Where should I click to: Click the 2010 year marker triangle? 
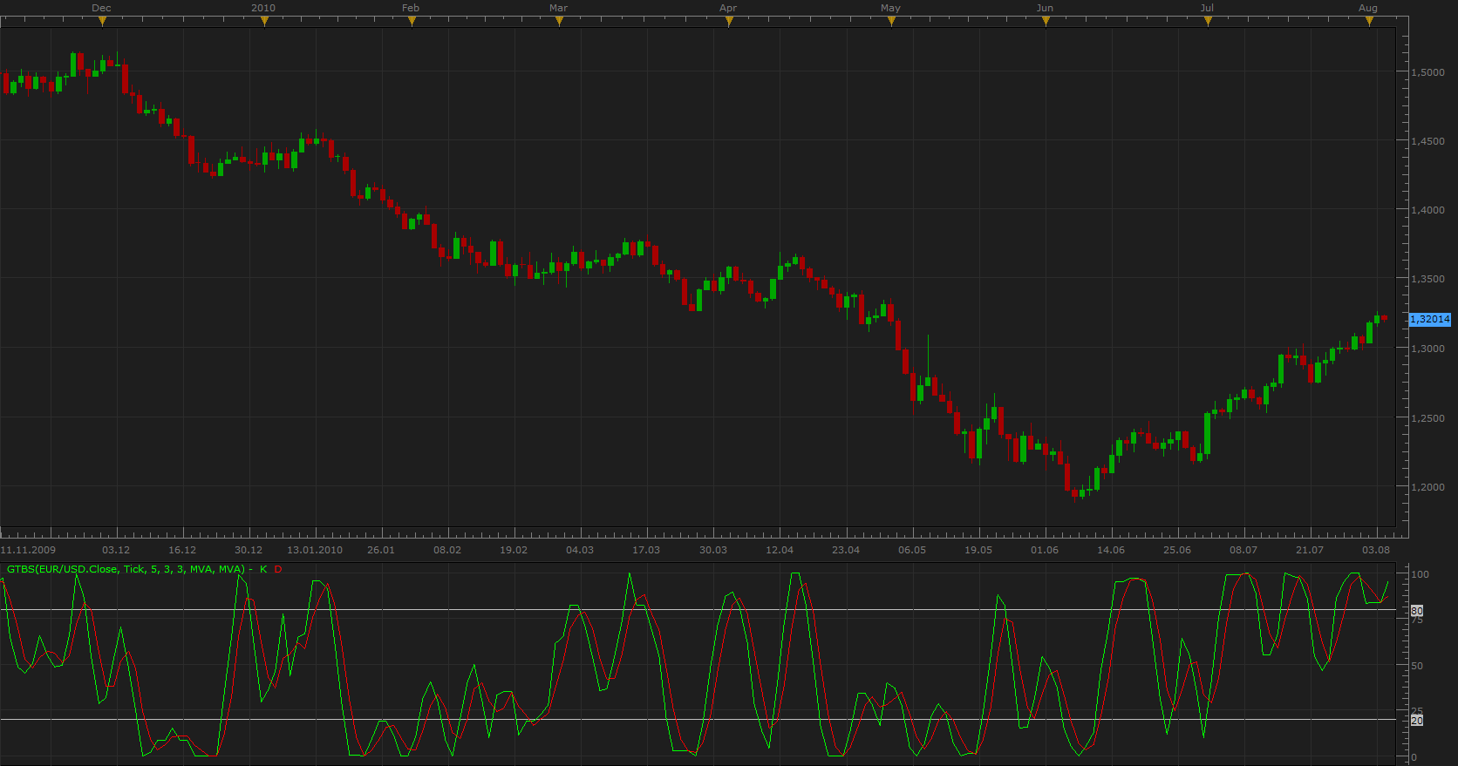(264, 22)
